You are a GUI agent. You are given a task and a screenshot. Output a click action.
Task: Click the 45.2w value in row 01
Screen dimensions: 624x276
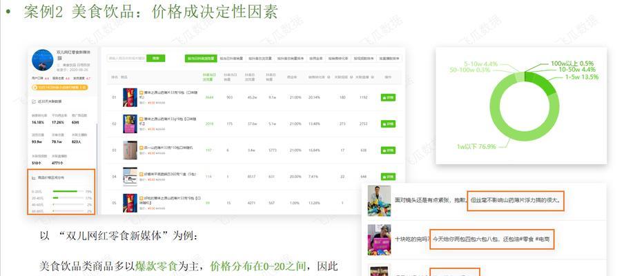253,97
